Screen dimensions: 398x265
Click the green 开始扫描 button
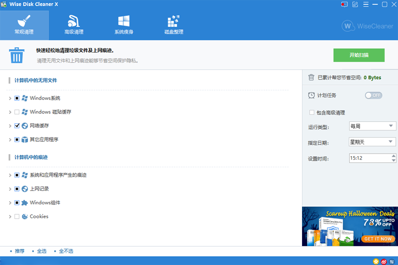(x=359, y=55)
